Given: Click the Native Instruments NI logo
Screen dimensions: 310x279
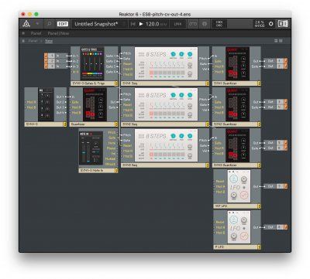Looking at the screenshot, I should pyautogui.click(x=283, y=24).
